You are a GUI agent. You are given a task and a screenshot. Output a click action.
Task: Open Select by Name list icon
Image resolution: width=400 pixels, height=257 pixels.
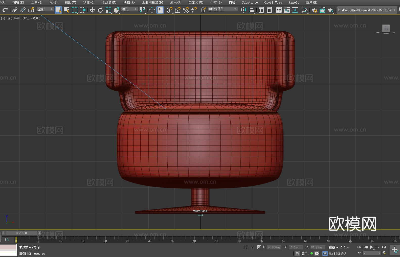click(x=66, y=10)
